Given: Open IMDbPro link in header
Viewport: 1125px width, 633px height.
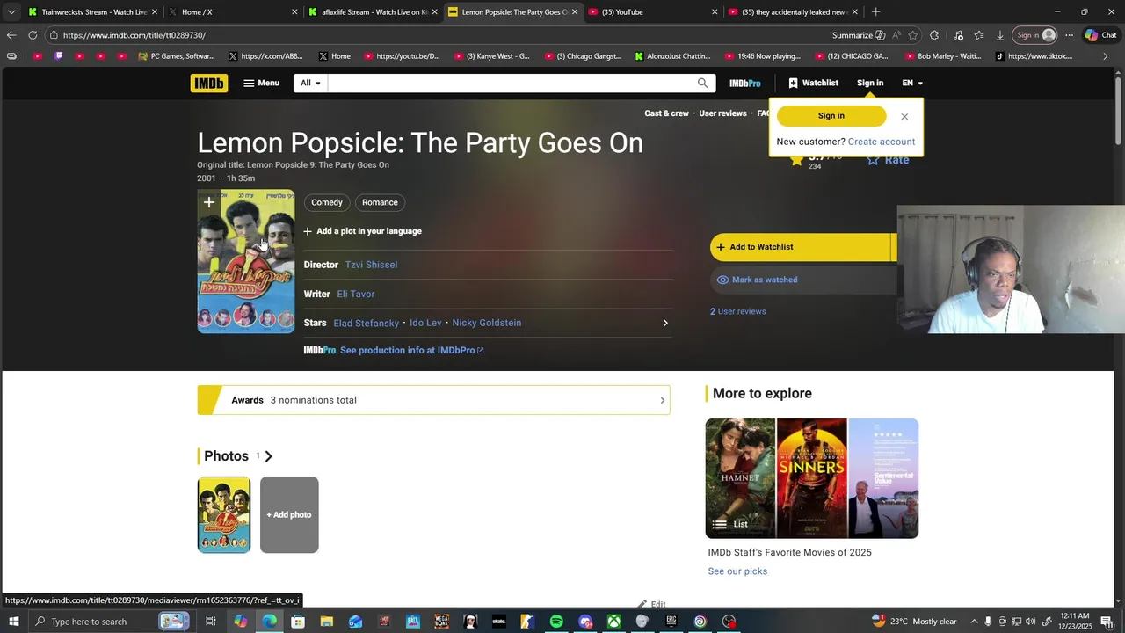Looking at the screenshot, I should (744, 83).
